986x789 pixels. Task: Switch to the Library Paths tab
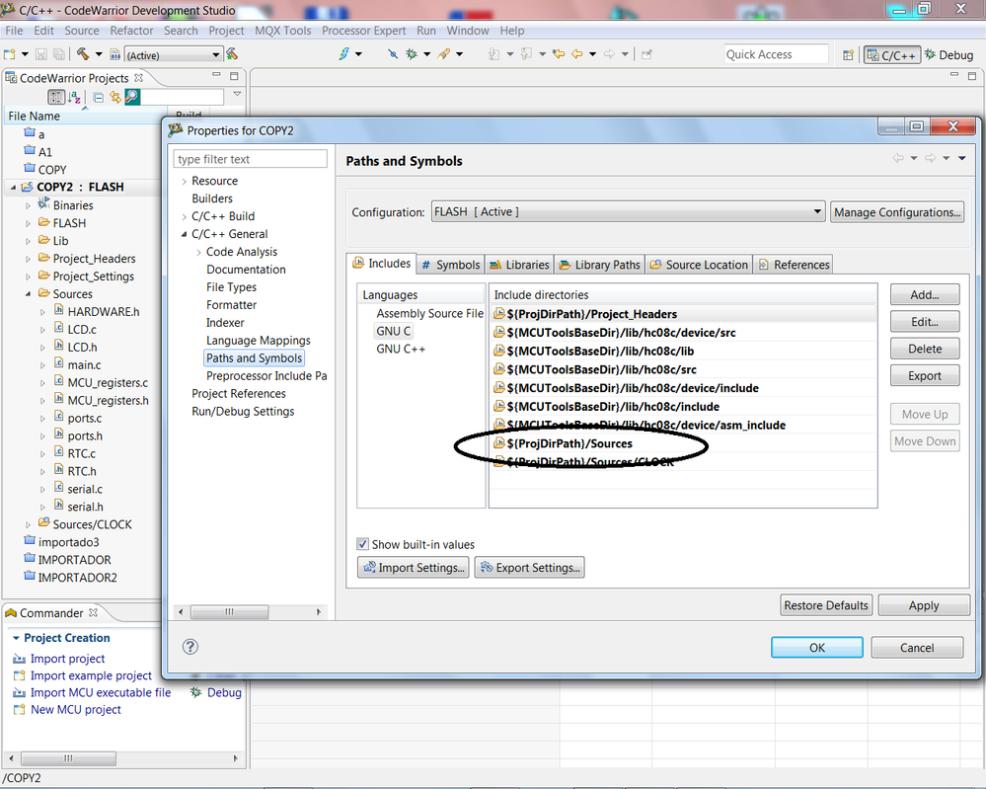pos(600,265)
